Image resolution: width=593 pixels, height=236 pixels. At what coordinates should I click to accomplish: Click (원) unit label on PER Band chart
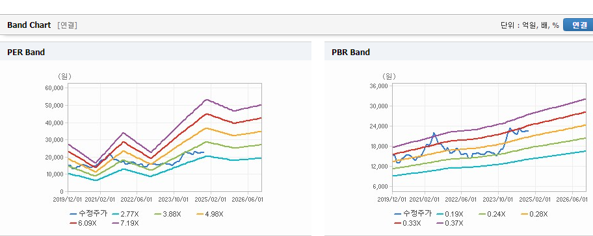pos(64,77)
